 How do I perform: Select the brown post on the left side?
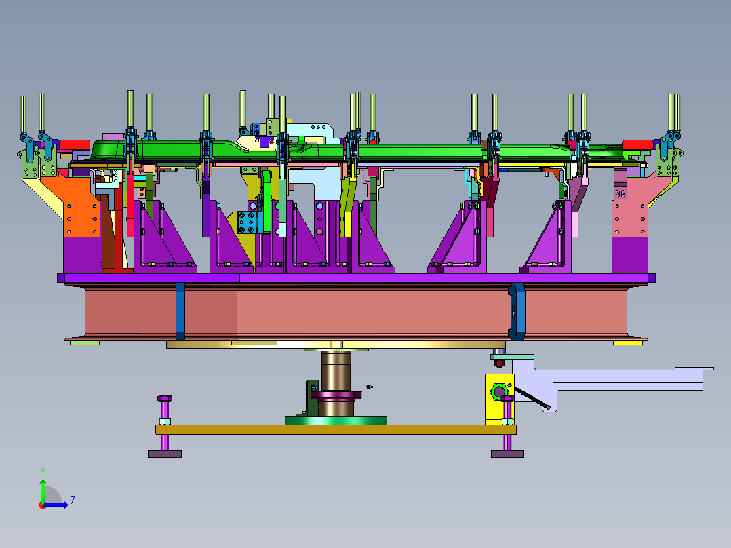coord(108,231)
